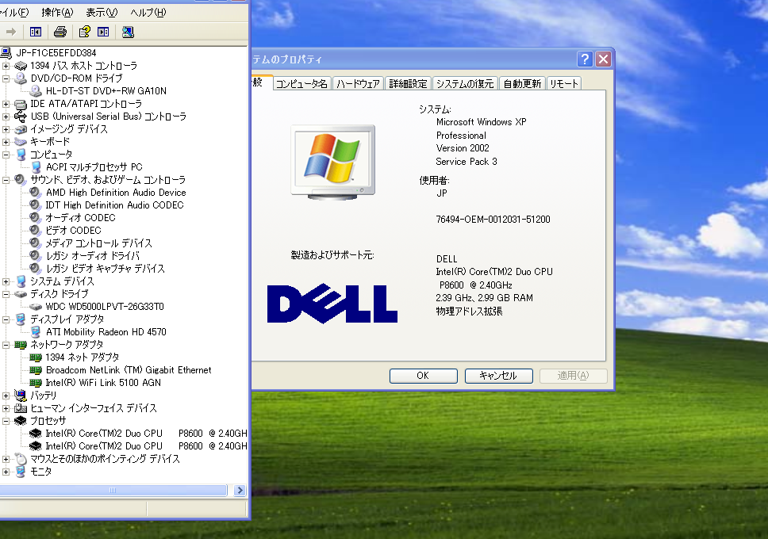Select レガシ オーディオ ドライバ icon
The width and height of the screenshot is (768, 539).
pos(35,256)
